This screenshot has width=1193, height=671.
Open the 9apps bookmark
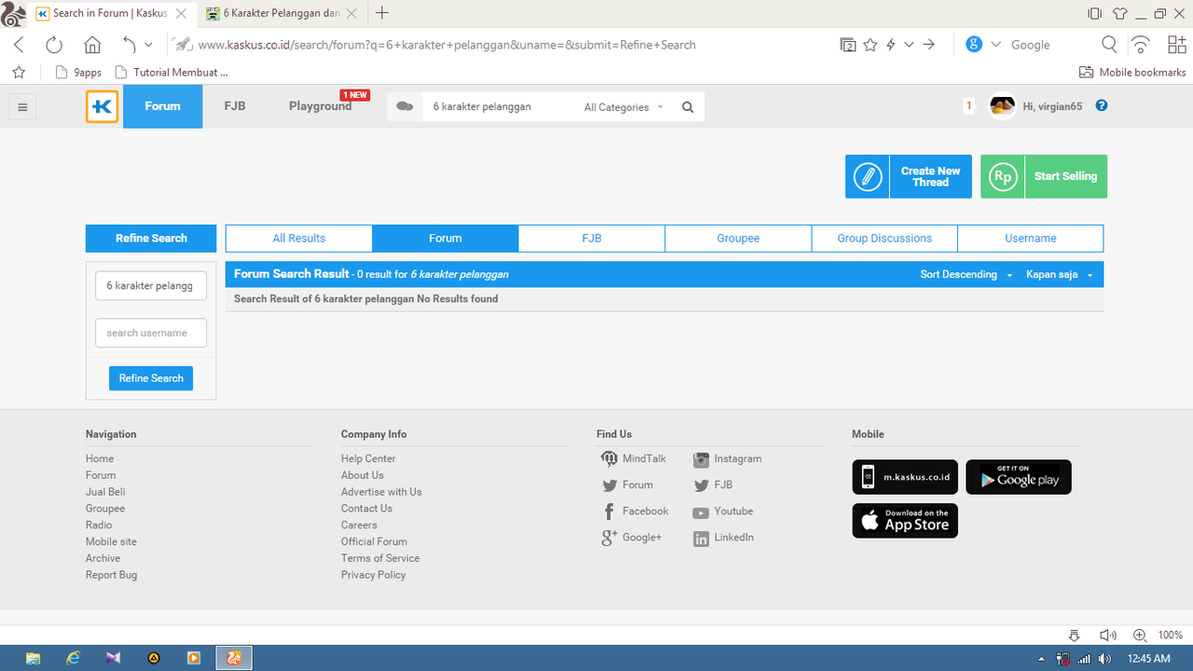pyautogui.click(x=79, y=72)
